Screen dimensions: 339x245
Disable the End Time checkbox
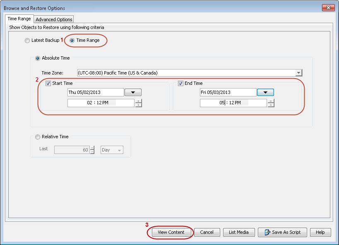coord(180,83)
